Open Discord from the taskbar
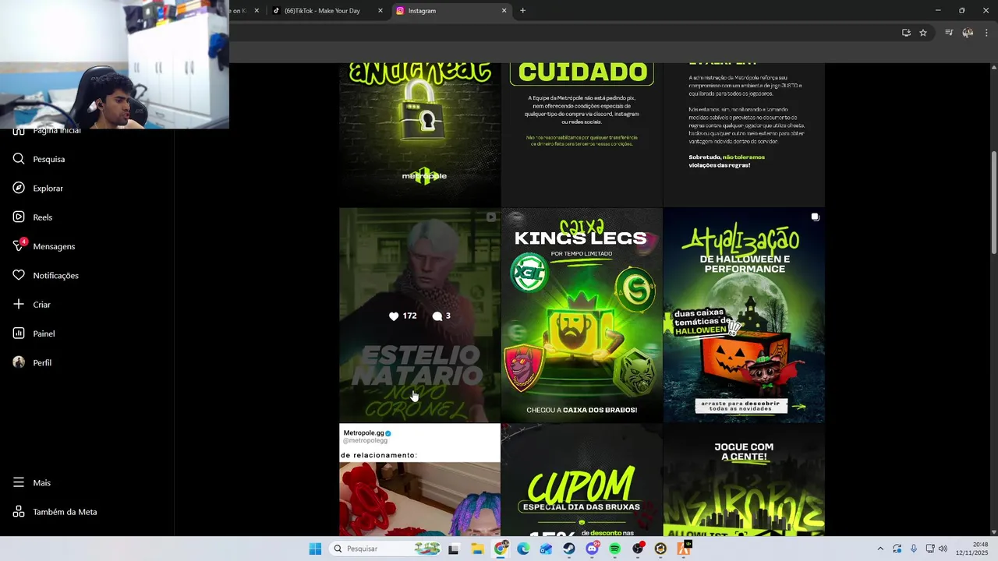 [x=592, y=549]
